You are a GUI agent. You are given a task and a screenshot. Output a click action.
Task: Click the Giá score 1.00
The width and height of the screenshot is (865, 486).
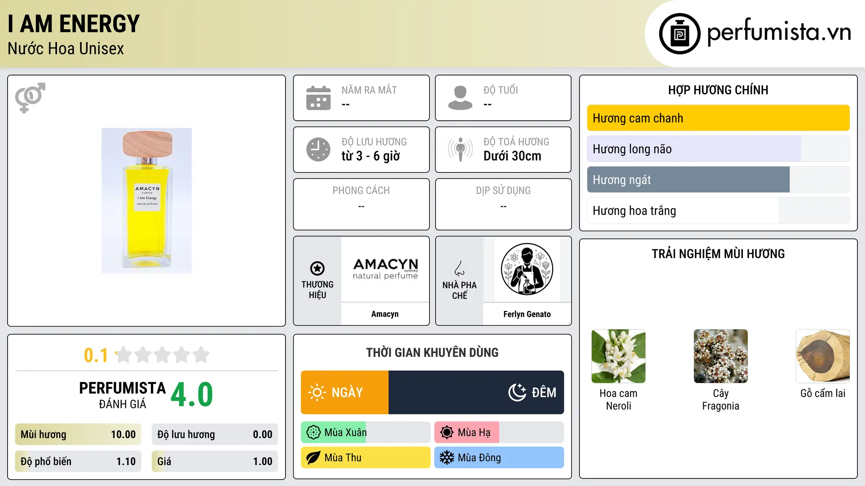pos(215,462)
